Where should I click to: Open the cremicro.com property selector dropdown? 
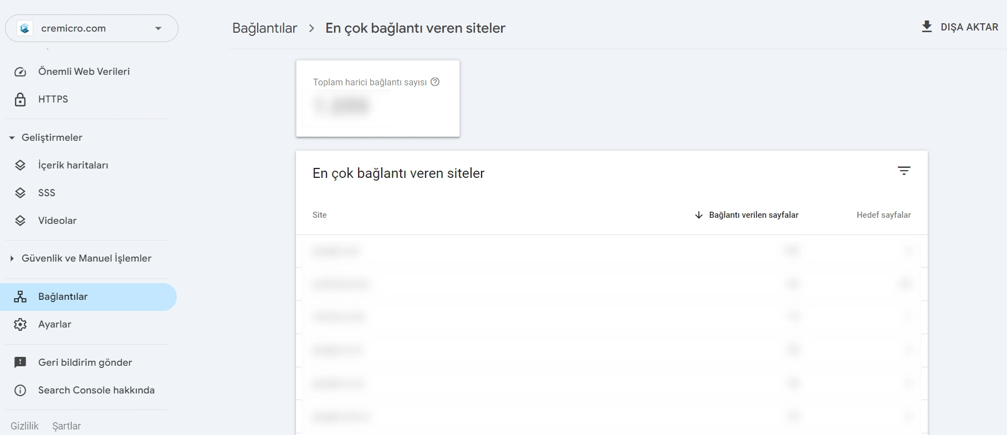pyautogui.click(x=91, y=28)
